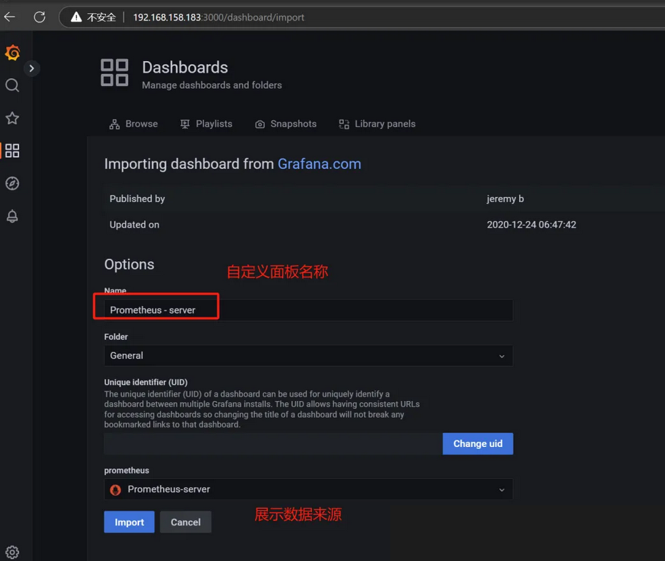Switch to the Snapshots tab
This screenshot has height=561, width=665.
tap(286, 124)
